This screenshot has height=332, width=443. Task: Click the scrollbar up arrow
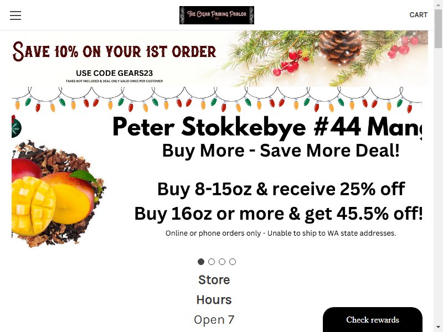click(x=438, y=4)
